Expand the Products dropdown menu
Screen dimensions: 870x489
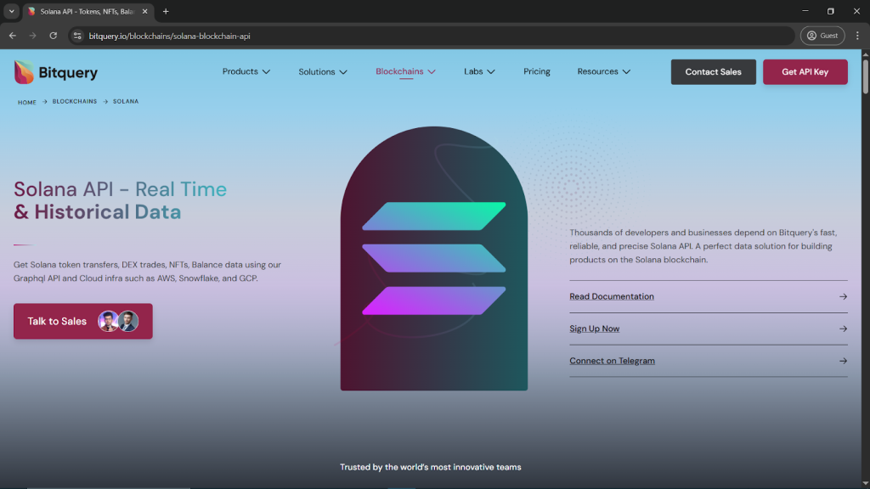pyautogui.click(x=246, y=71)
